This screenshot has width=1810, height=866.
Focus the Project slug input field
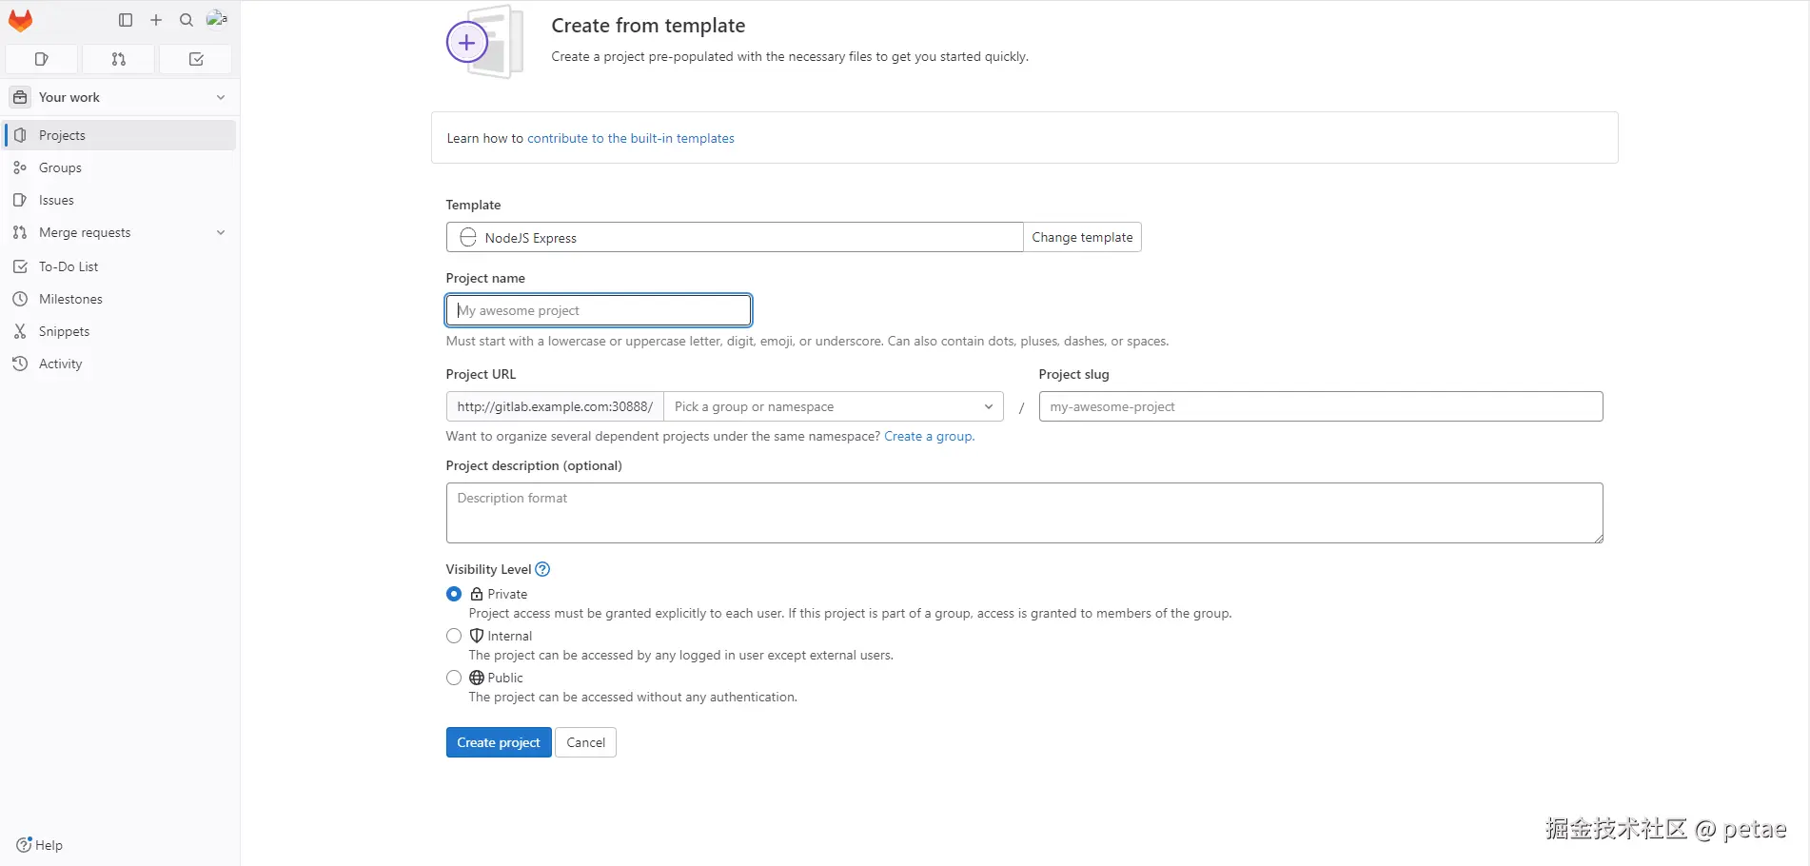(1320, 406)
